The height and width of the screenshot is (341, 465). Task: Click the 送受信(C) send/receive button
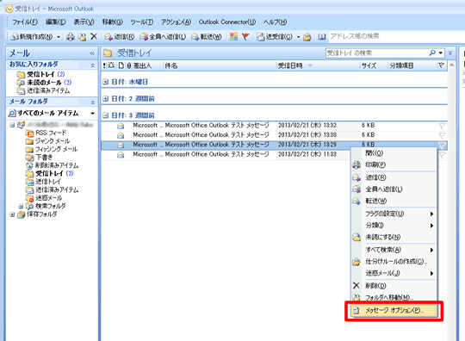(275, 37)
